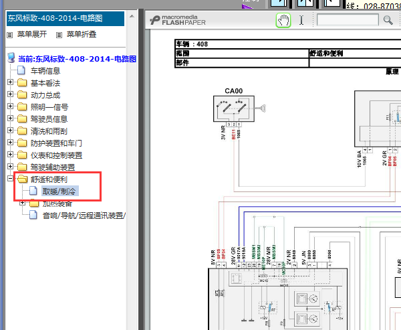Click the sidebar scroll-up arrow
Screen dimensions: 401x330
(x=132, y=16)
